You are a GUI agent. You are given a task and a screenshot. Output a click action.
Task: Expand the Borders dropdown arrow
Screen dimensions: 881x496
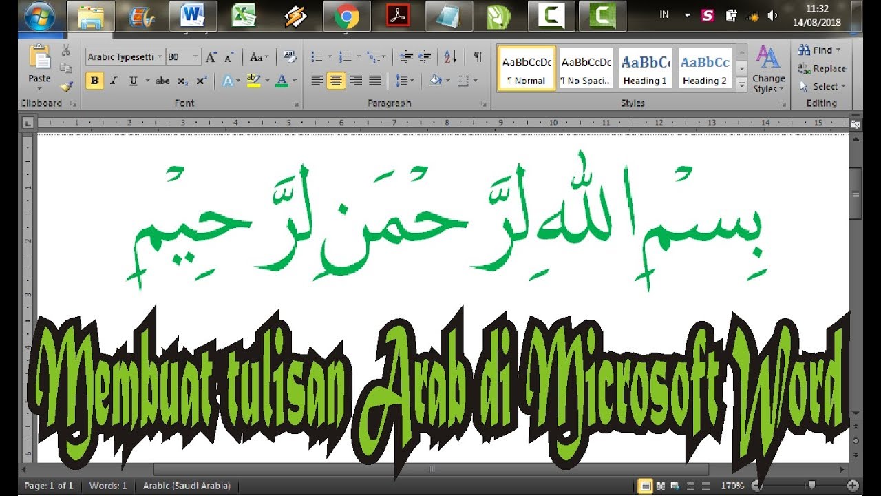[x=476, y=81]
